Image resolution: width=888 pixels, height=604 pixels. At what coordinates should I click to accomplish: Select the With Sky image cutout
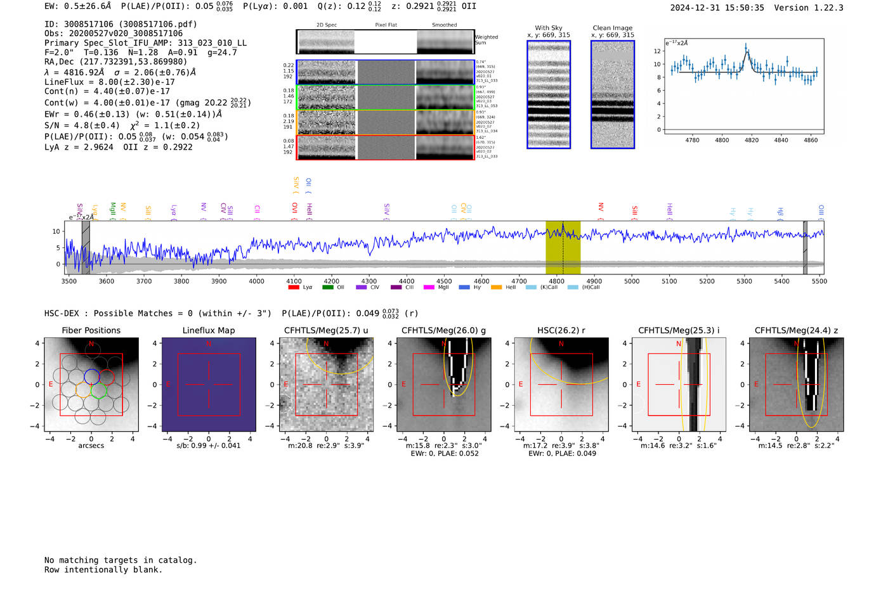549,94
